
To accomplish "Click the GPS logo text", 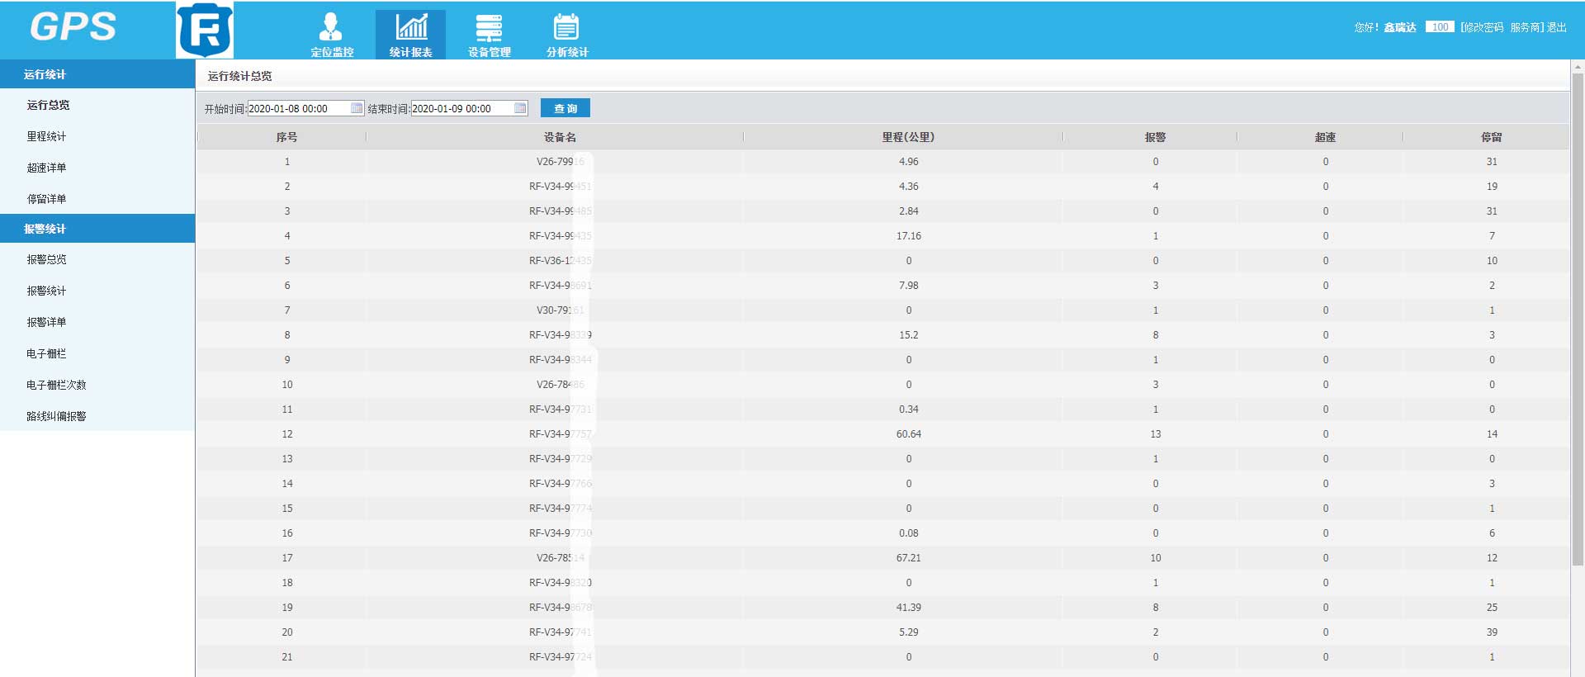I will [x=73, y=27].
